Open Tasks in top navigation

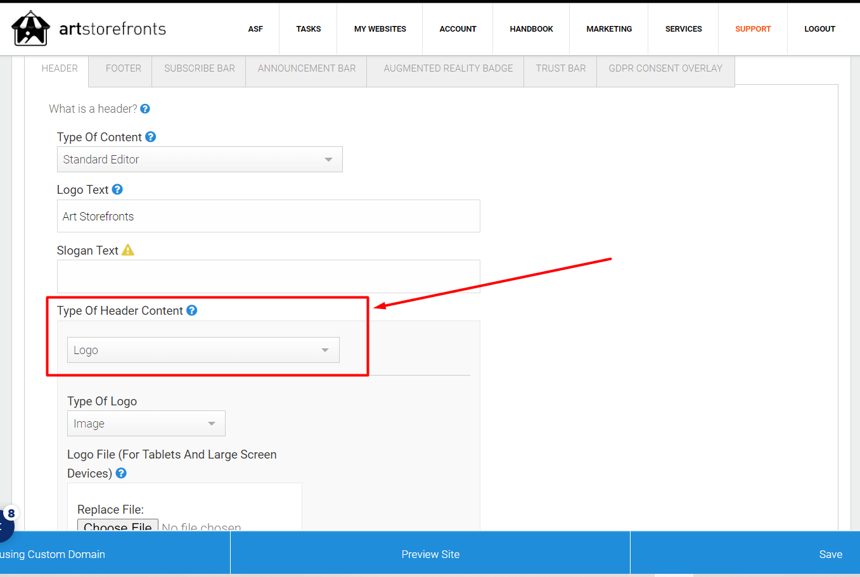309,29
